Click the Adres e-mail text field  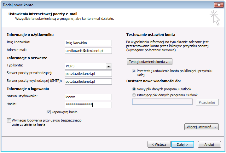tap(88, 50)
